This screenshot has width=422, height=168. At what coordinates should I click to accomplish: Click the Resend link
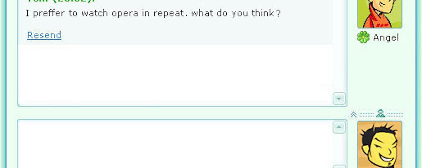(x=44, y=35)
